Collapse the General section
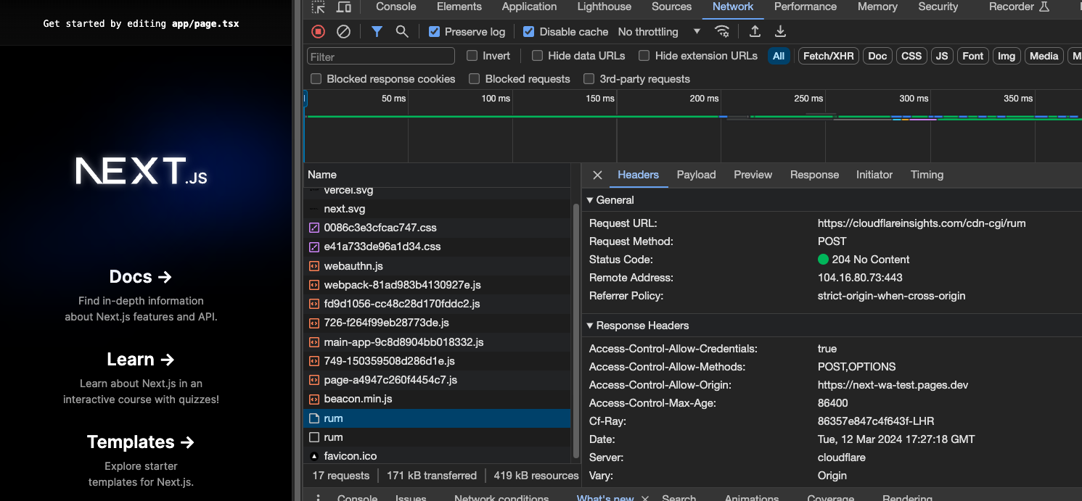The width and height of the screenshot is (1082, 501). coord(589,200)
